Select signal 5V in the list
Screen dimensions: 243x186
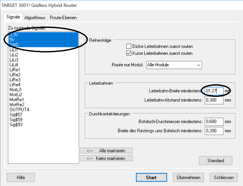tap(43, 40)
